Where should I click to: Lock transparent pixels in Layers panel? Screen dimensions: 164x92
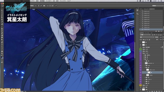(144, 40)
